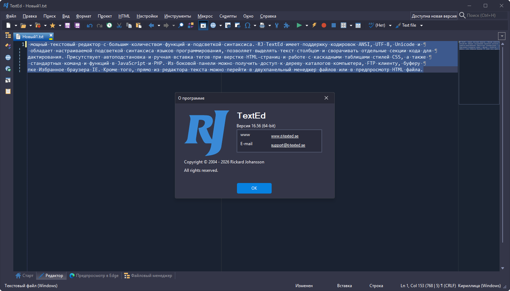Expand the spell check language (Нет) dropdown

(390, 26)
